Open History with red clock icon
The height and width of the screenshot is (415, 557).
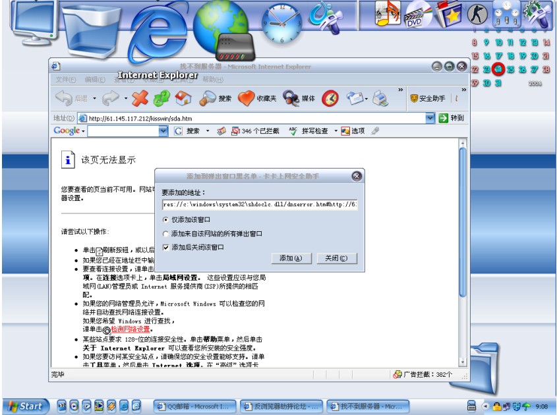[330, 99]
